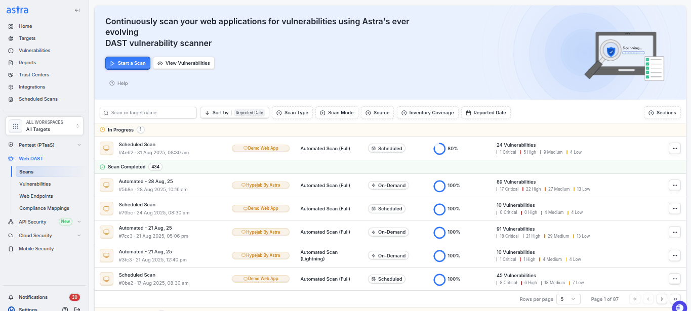Screen dimensions: 691x311
Task: Open more options for scan #4e62
Action: point(674,148)
